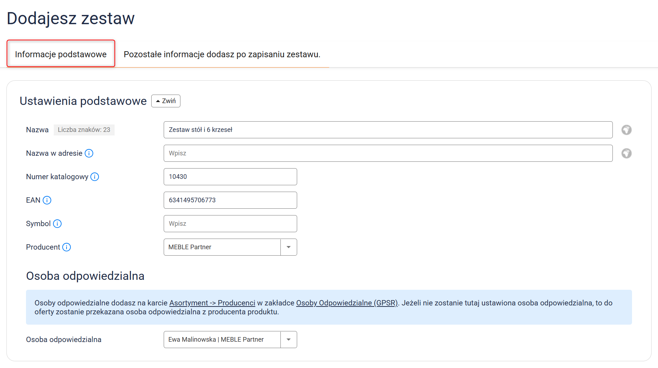The height and width of the screenshot is (368, 658).
Task: Show info tooltip for Numer katalogowy
Action: pyautogui.click(x=95, y=177)
